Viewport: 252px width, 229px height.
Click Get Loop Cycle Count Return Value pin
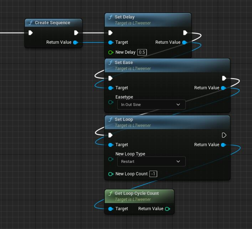pos(168,209)
